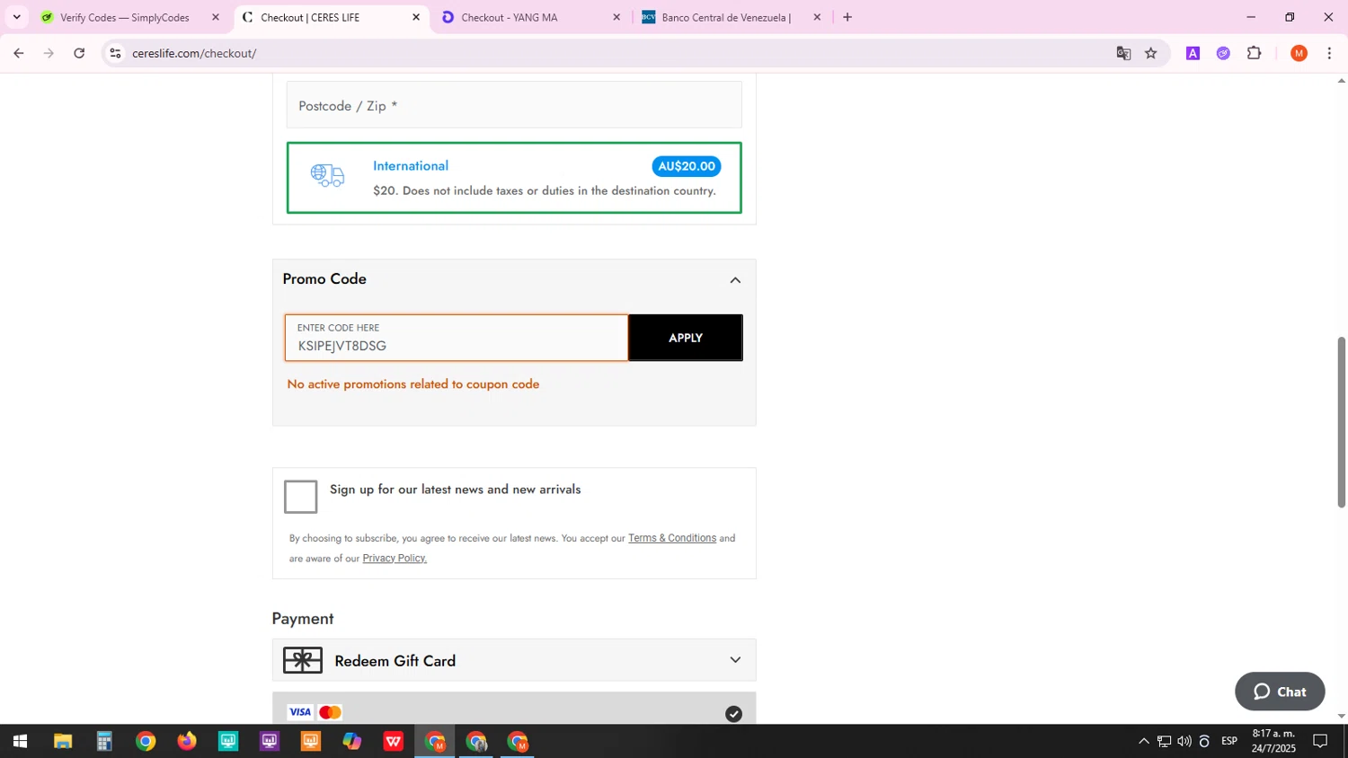1348x758 pixels.
Task: Open the purple A extension icon
Action: point(1193,54)
